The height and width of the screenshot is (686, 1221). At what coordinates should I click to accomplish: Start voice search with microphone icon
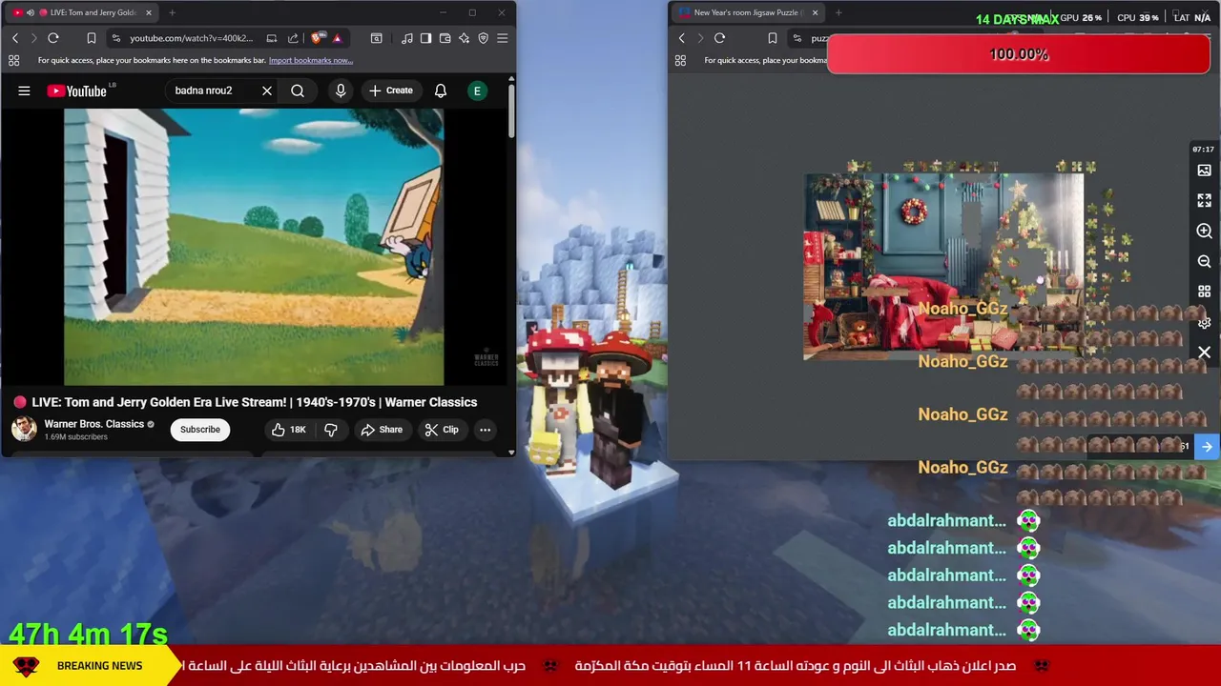click(x=341, y=91)
